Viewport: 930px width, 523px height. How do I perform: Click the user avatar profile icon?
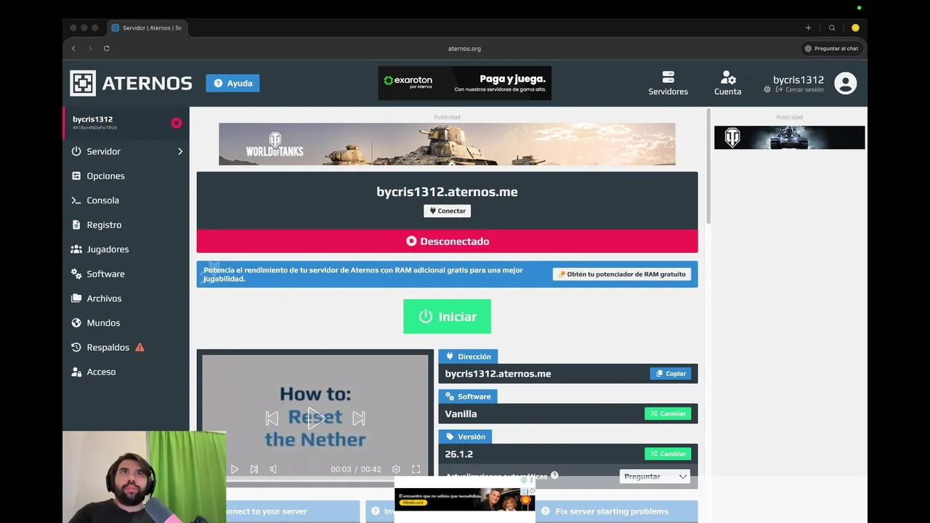tap(845, 83)
